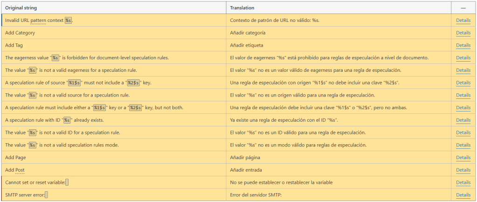Open Details for the 'Add Page' row

(463, 158)
